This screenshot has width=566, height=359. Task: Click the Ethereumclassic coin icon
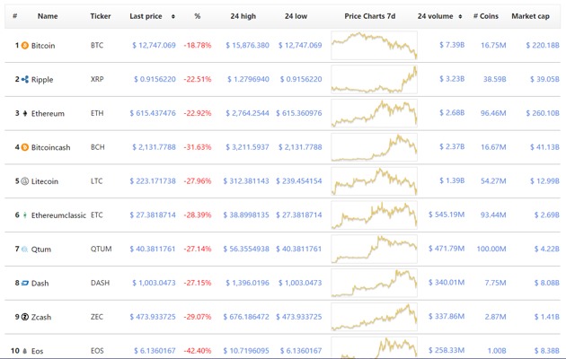[x=25, y=215]
